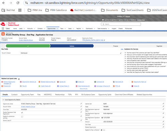Viewport: 167px width, 131px height.
Task: Click the Contracts quick link icon
Action: coord(95,82)
